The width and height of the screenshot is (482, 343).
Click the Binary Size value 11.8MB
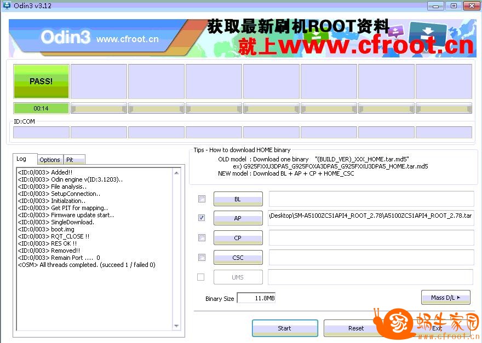click(256, 298)
